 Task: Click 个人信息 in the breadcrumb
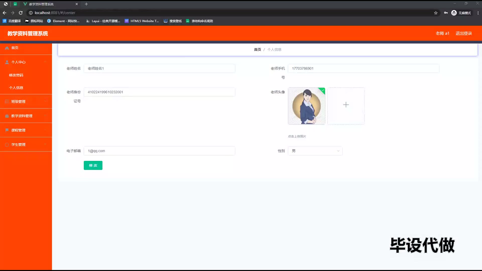[274, 49]
